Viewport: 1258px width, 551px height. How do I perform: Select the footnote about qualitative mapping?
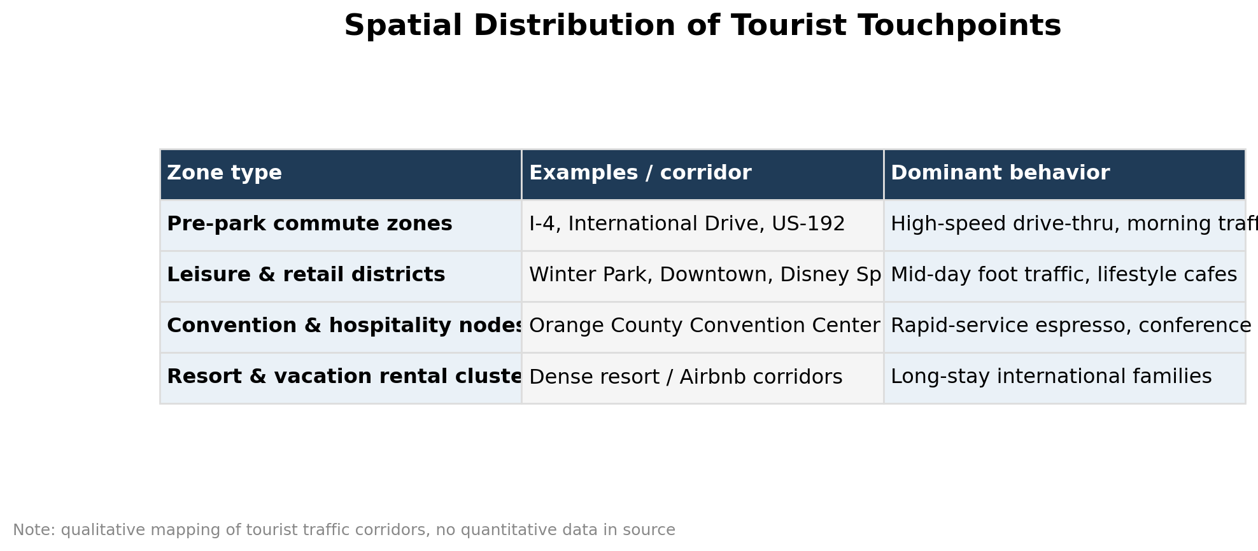(344, 531)
